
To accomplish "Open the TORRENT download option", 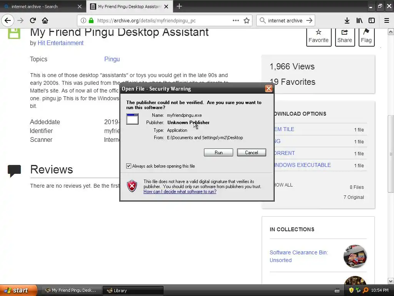I will (284, 153).
